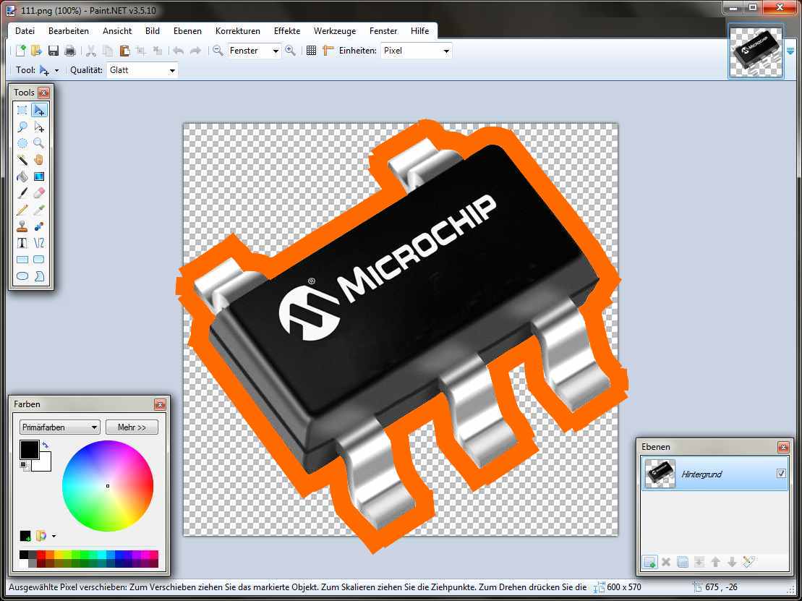Duplicate layer icon in Ebenen panel
This screenshot has height=601, width=802.
pyautogui.click(x=682, y=562)
